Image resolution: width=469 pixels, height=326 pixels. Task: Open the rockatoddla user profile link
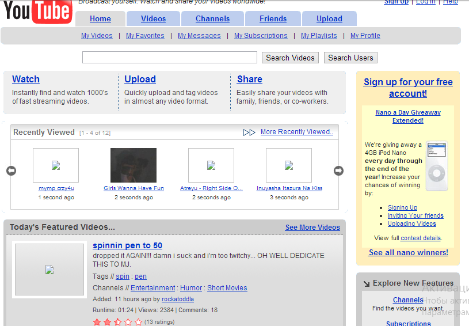click(x=178, y=299)
